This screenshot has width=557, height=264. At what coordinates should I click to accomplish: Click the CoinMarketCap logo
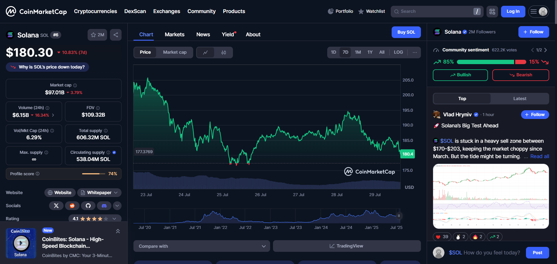[x=36, y=11]
